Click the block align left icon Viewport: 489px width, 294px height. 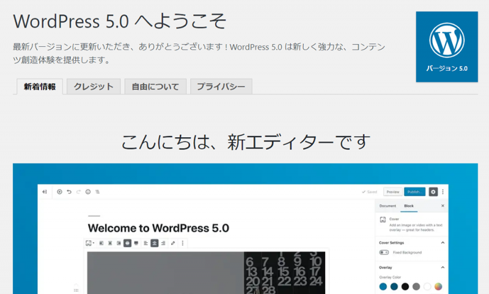click(x=101, y=243)
